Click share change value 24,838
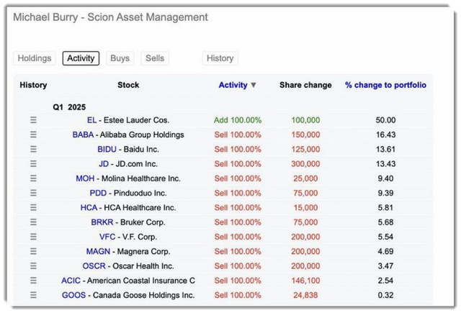Image resolution: width=461 pixels, height=313 pixels. (x=305, y=295)
